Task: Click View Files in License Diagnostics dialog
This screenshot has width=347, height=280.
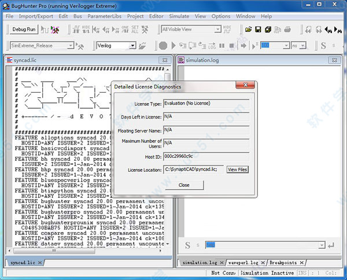Action: tap(238, 170)
